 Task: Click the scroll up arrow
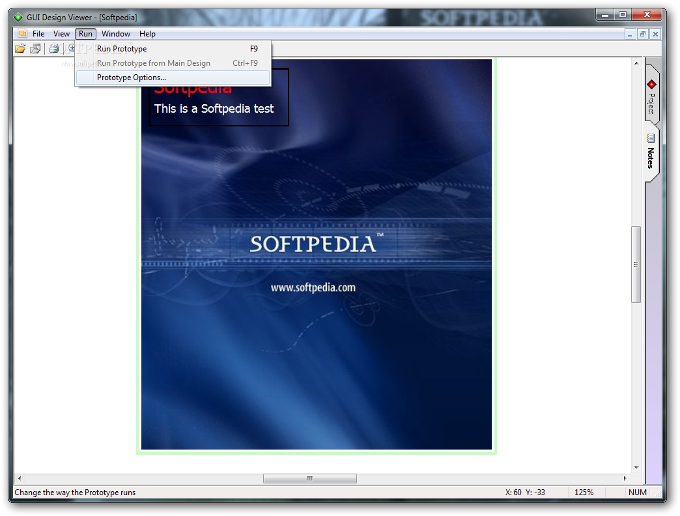[x=636, y=63]
